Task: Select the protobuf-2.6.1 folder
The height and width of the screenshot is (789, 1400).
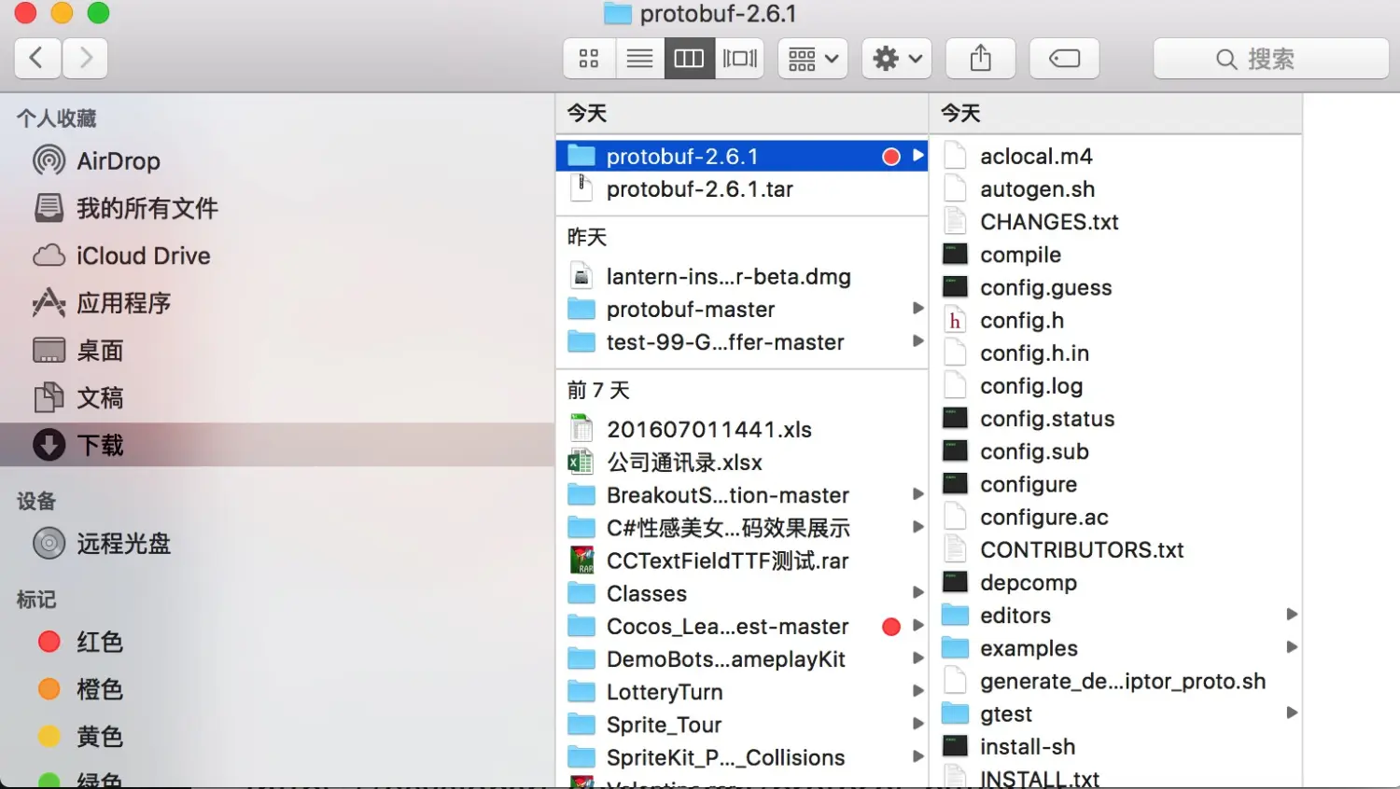Action: [x=742, y=156]
